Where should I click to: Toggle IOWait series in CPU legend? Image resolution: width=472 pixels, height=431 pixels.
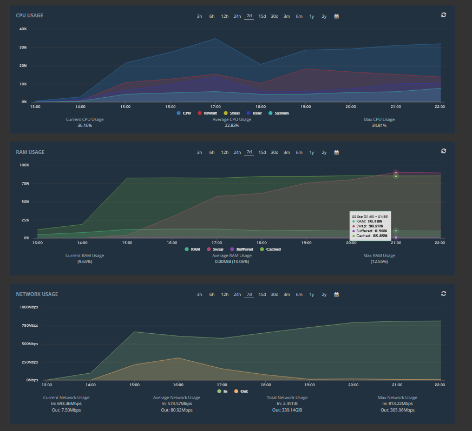206,113
